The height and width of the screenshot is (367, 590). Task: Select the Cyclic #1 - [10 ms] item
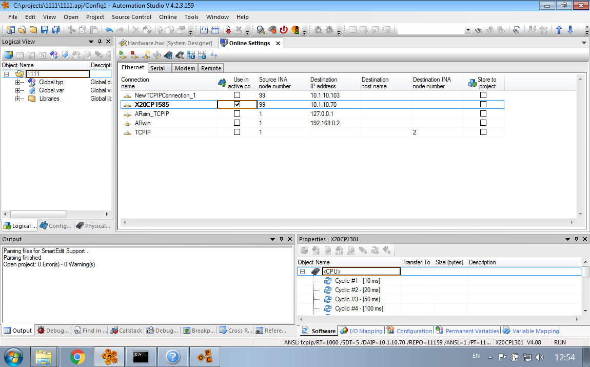click(358, 281)
